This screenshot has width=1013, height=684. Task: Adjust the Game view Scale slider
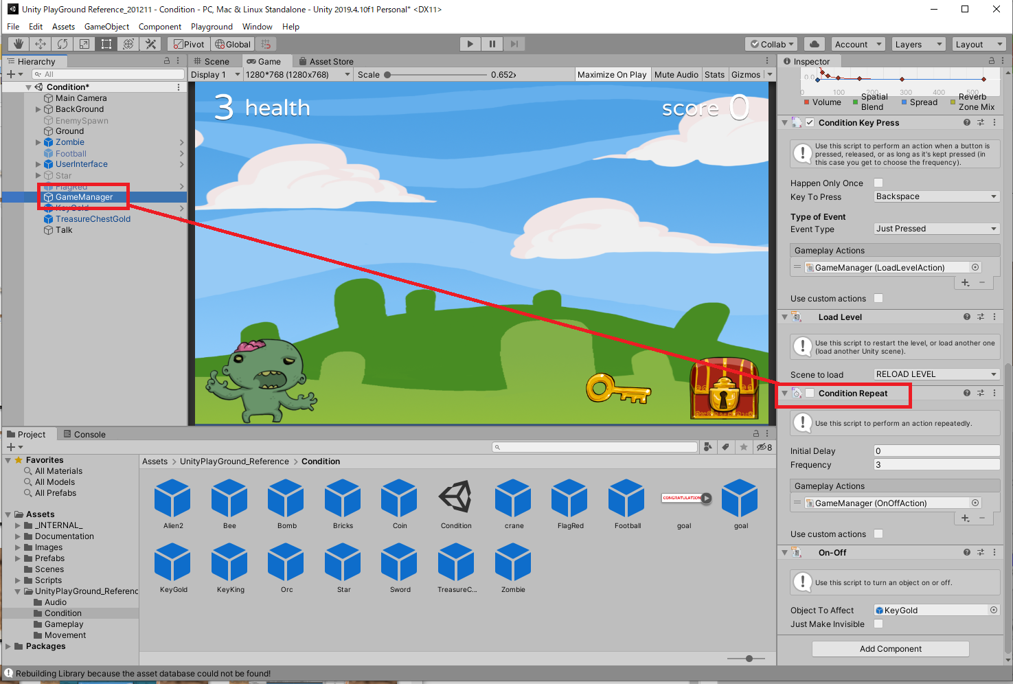pos(435,74)
